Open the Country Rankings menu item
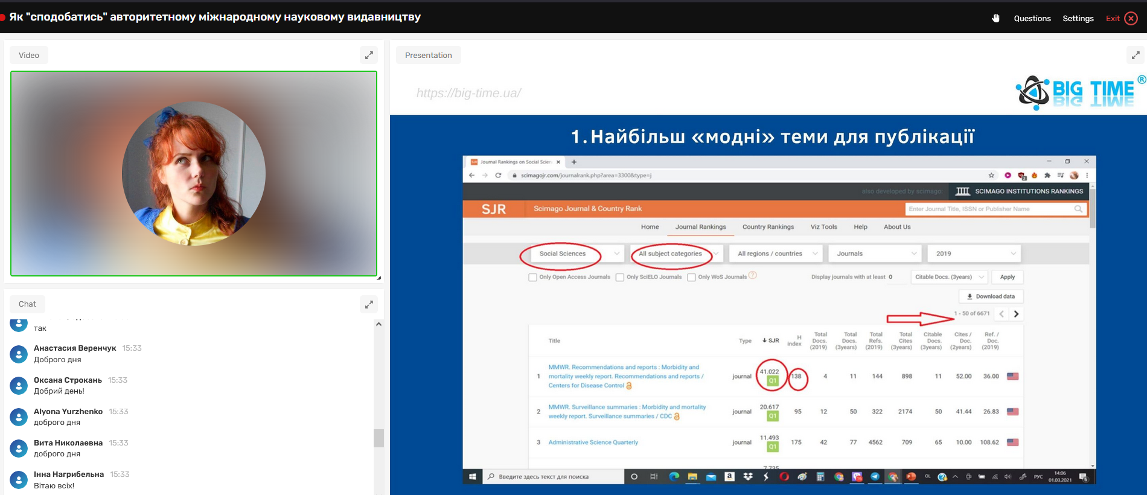Screen dimensions: 1147x495 click(x=768, y=227)
